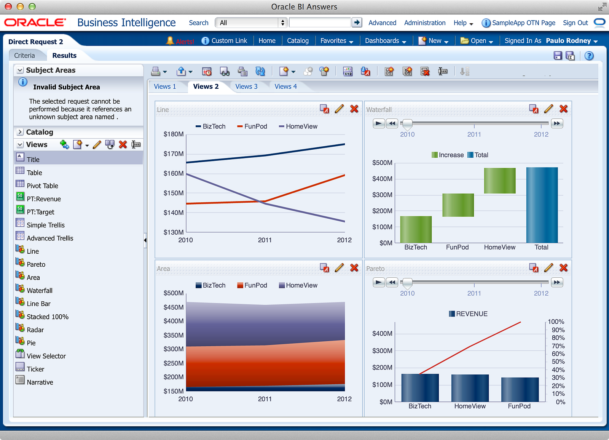Click the eyeglasses preview icon in toolbar
Viewport: 609px width, 440px height.
pos(225,71)
